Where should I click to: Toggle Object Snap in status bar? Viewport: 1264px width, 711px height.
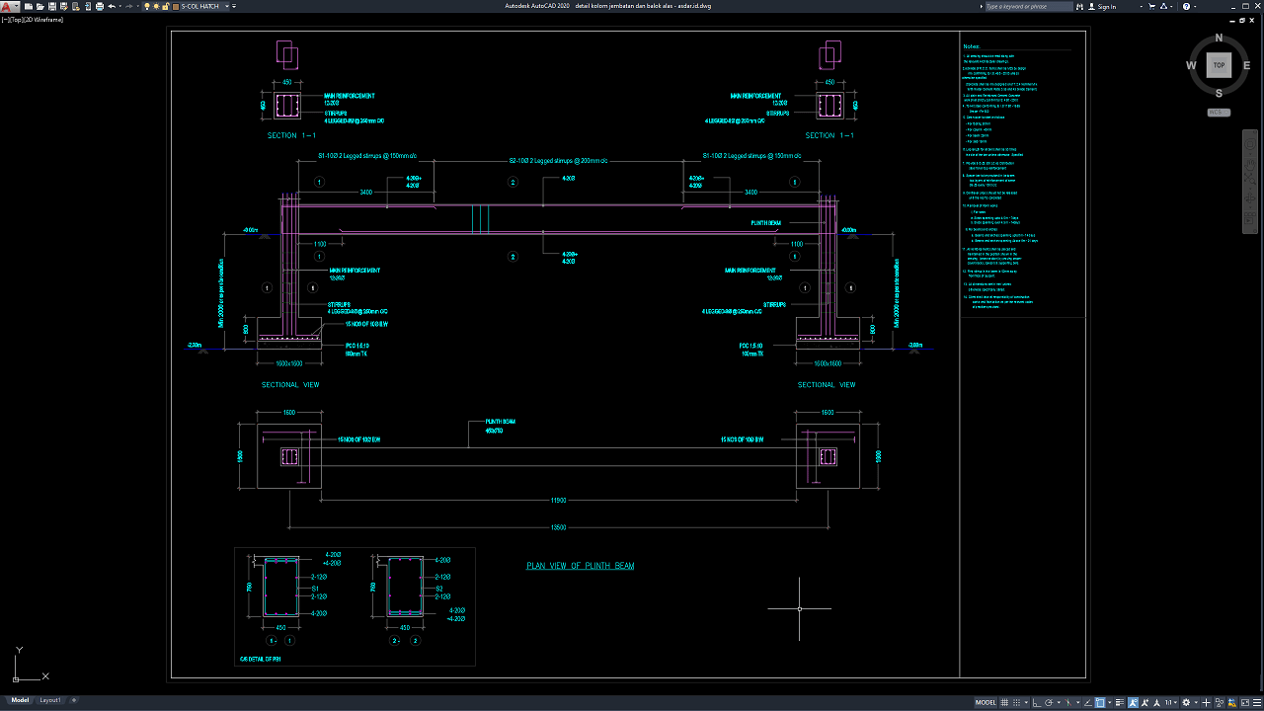click(1101, 703)
